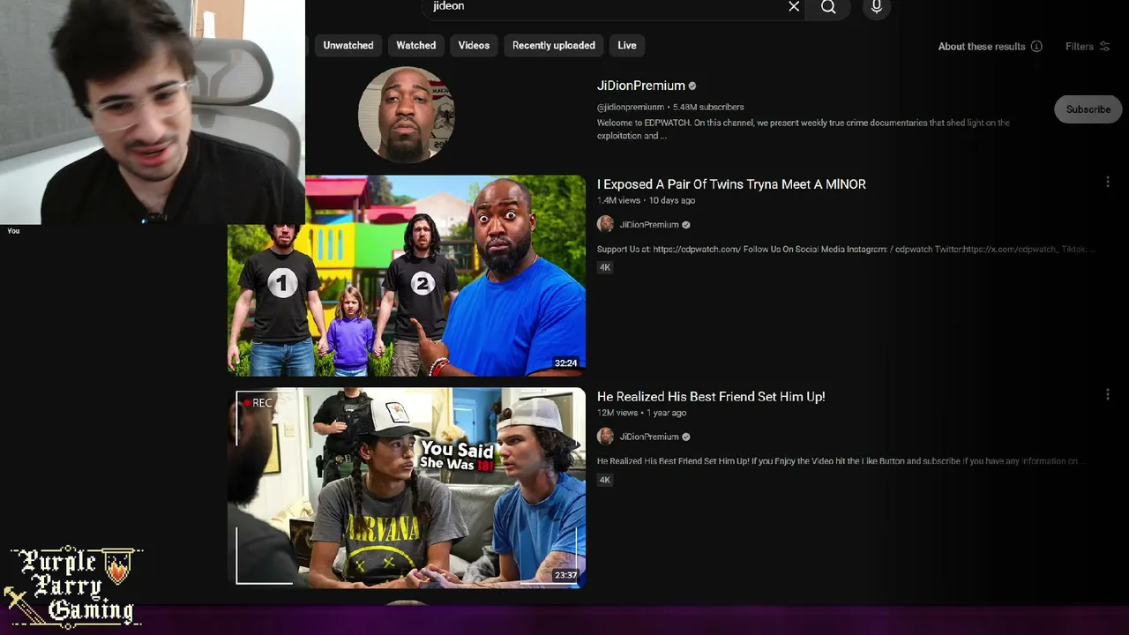The image size is (1129, 635).
Task: Open the search Filters menu
Action: point(1088,47)
